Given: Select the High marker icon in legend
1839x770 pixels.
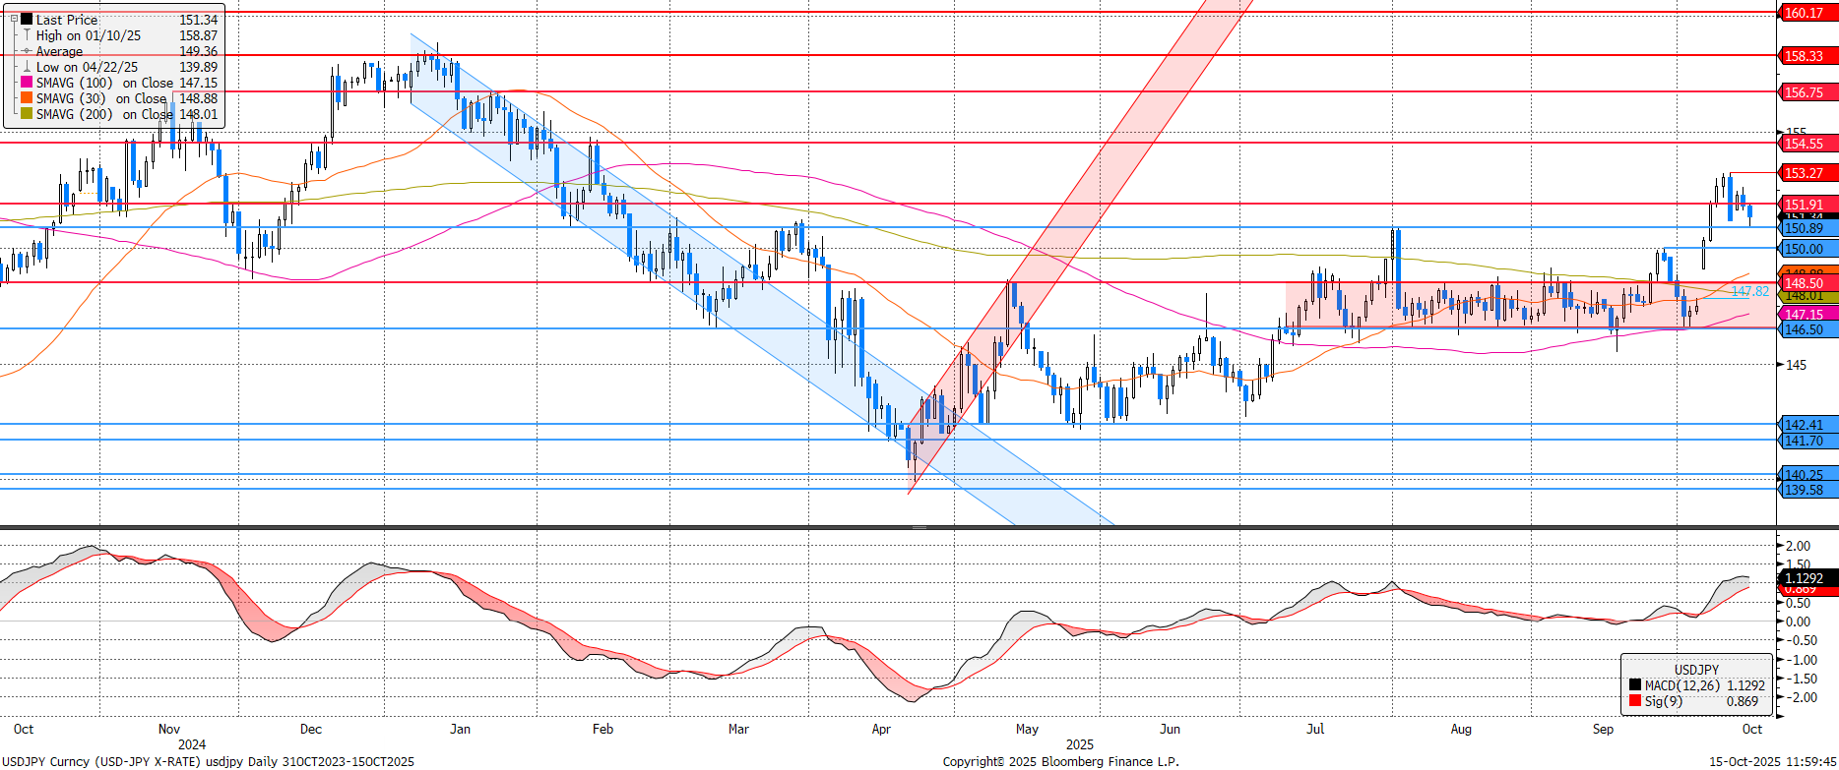Looking at the screenshot, I should [x=27, y=35].
